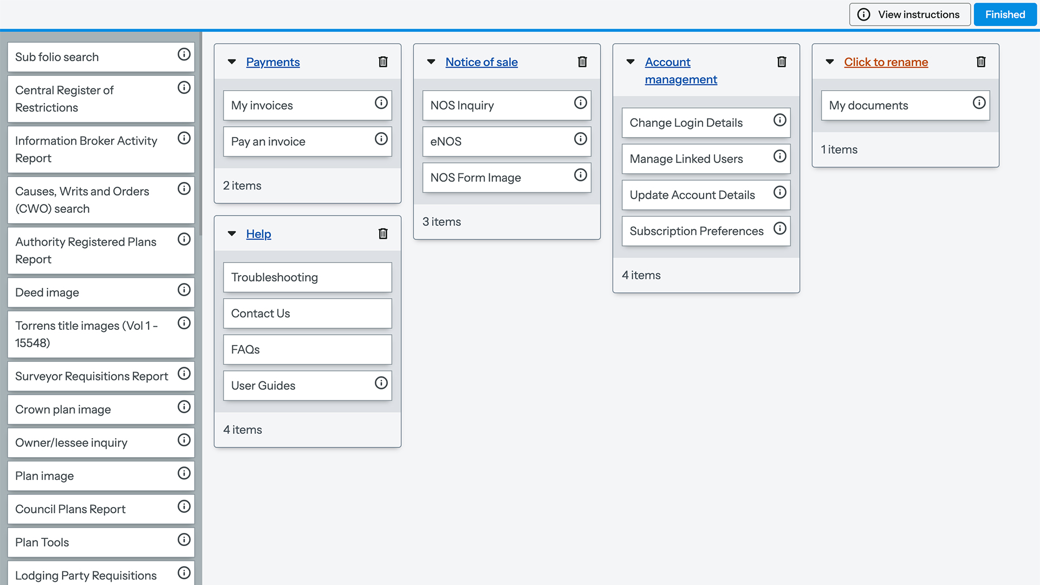
Task: Remove the Help group using trash icon
Action: [x=383, y=233]
